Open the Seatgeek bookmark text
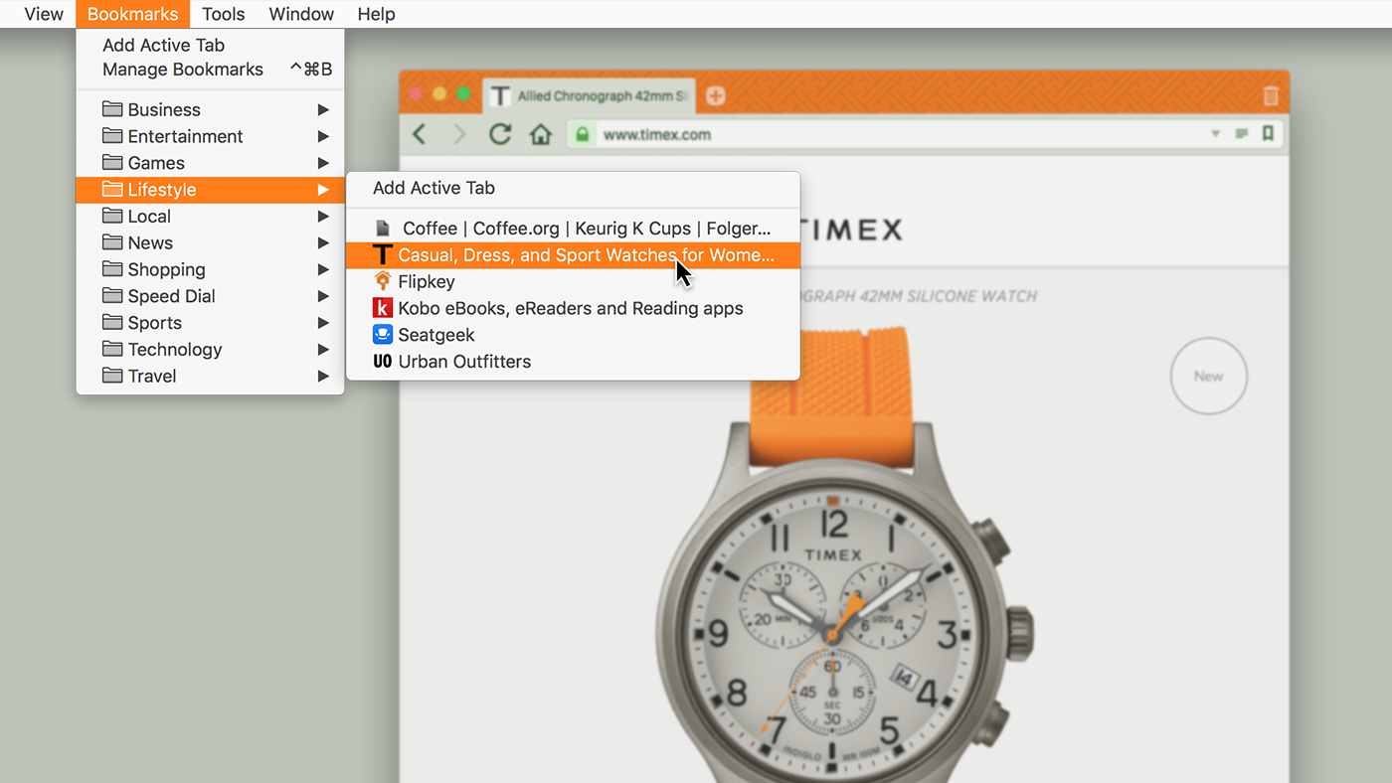1392x783 pixels. [x=436, y=335]
